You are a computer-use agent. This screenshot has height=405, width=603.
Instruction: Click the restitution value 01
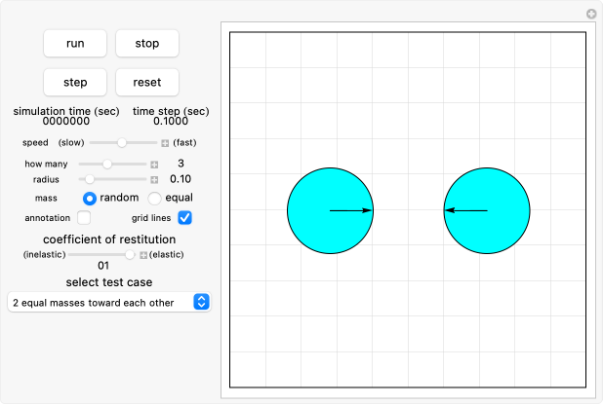[x=103, y=266]
